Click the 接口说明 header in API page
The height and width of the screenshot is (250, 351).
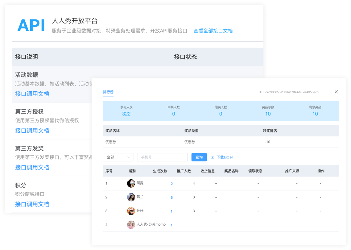click(x=27, y=57)
